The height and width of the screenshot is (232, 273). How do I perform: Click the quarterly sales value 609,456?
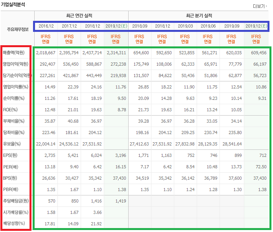click(x=259, y=53)
